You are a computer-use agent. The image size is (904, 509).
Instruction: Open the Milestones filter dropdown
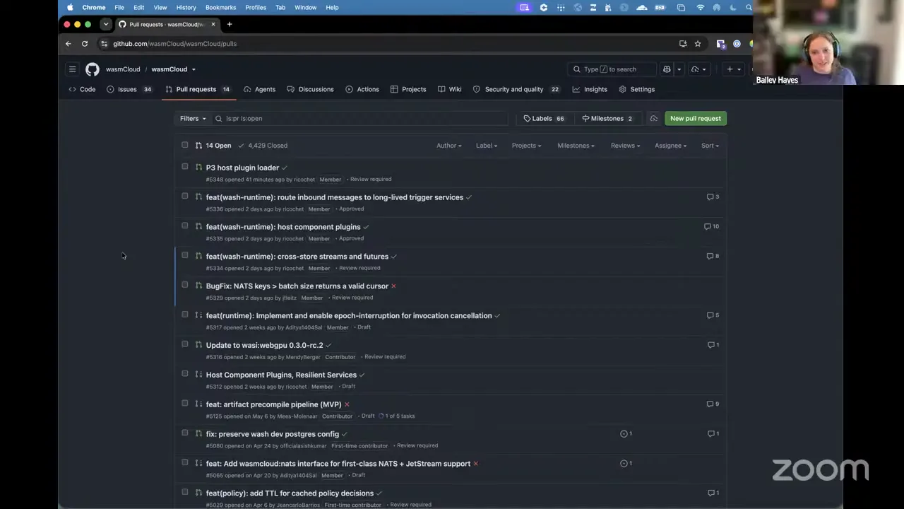576,146
